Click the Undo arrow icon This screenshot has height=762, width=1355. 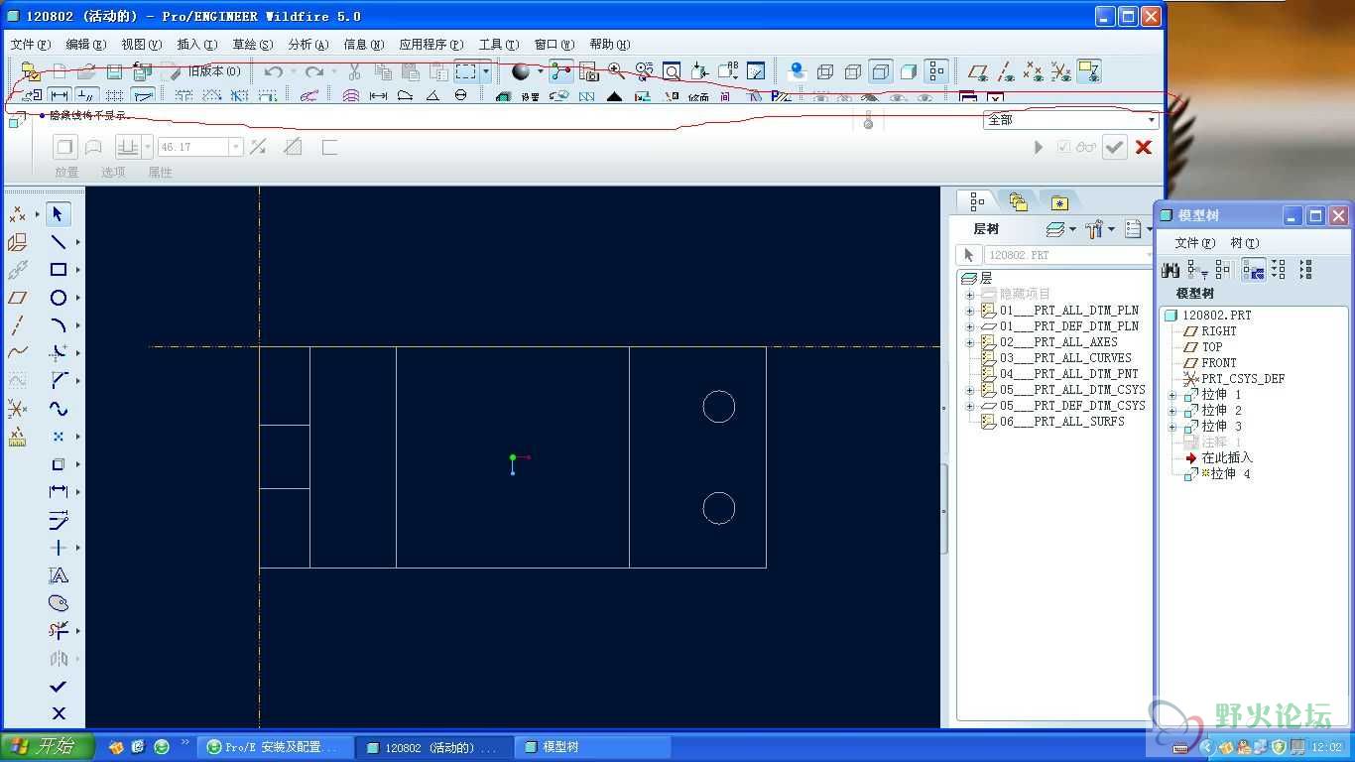[x=274, y=71]
